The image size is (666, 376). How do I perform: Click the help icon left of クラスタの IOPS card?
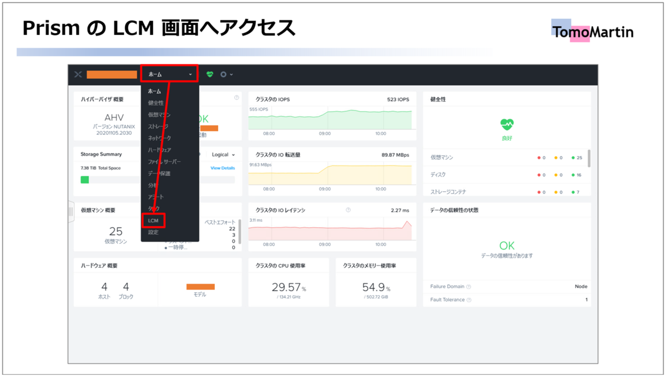(x=236, y=98)
